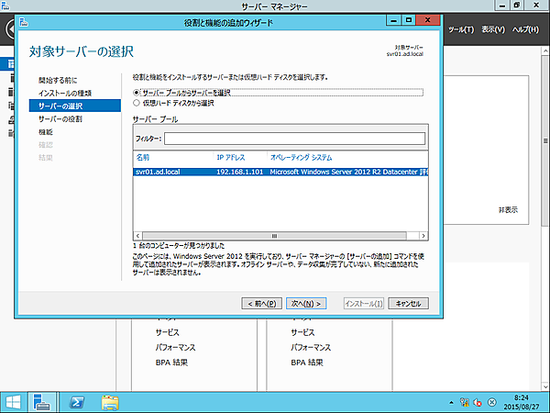550x413 pixels.
Task: Click the フィルター text field
Action: [x=293, y=139]
